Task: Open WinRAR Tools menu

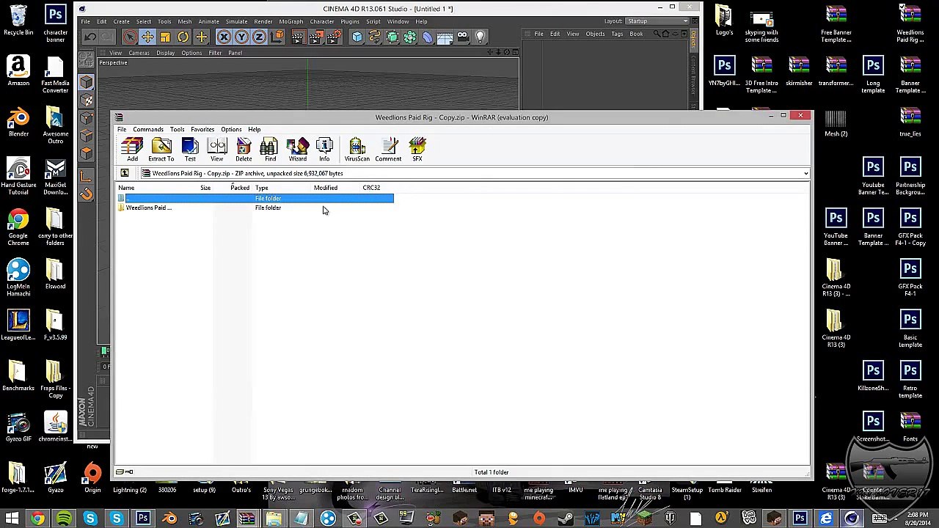Action: coord(177,129)
